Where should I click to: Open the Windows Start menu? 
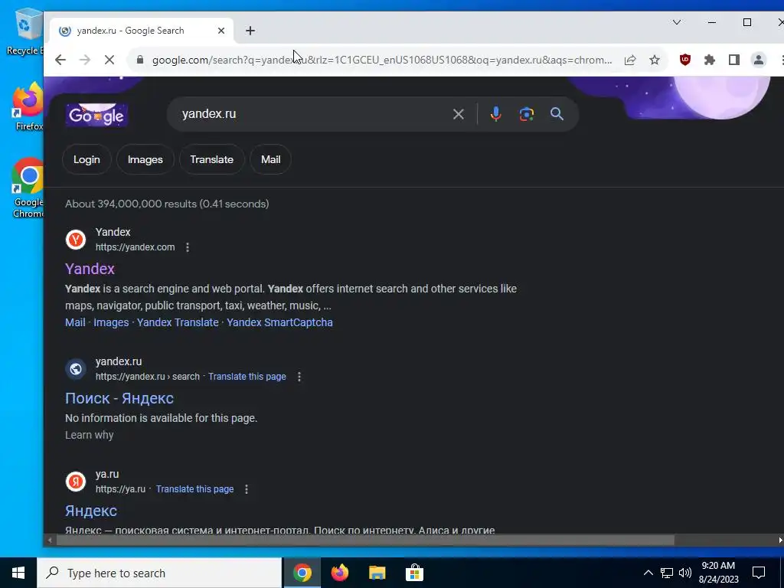[x=18, y=573]
